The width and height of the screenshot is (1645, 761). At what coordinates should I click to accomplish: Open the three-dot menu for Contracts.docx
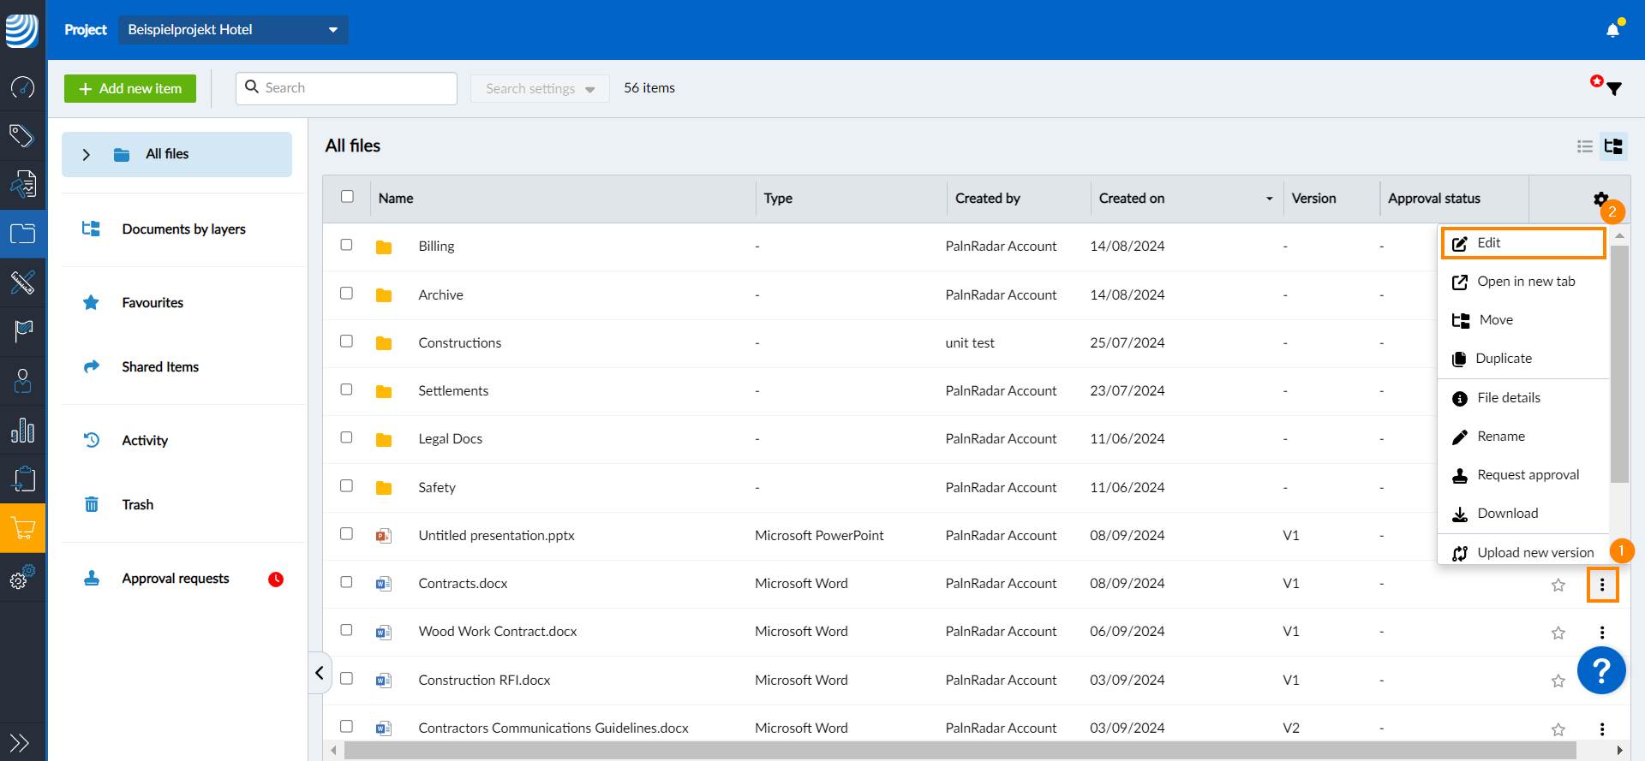click(1601, 585)
